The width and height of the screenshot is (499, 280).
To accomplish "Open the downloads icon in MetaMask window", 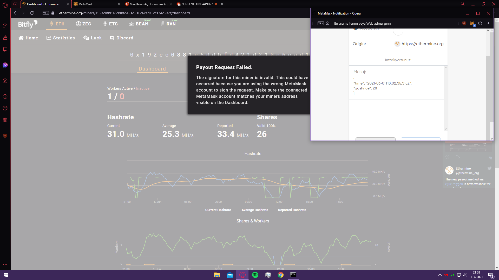I will [x=488, y=23].
